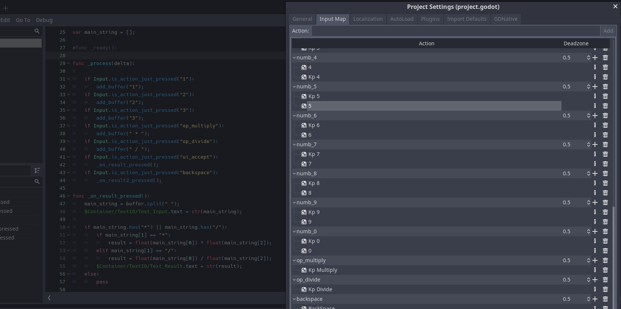Open the Debug menu in script editor
This screenshot has height=309, width=621.
pyautogui.click(x=44, y=20)
